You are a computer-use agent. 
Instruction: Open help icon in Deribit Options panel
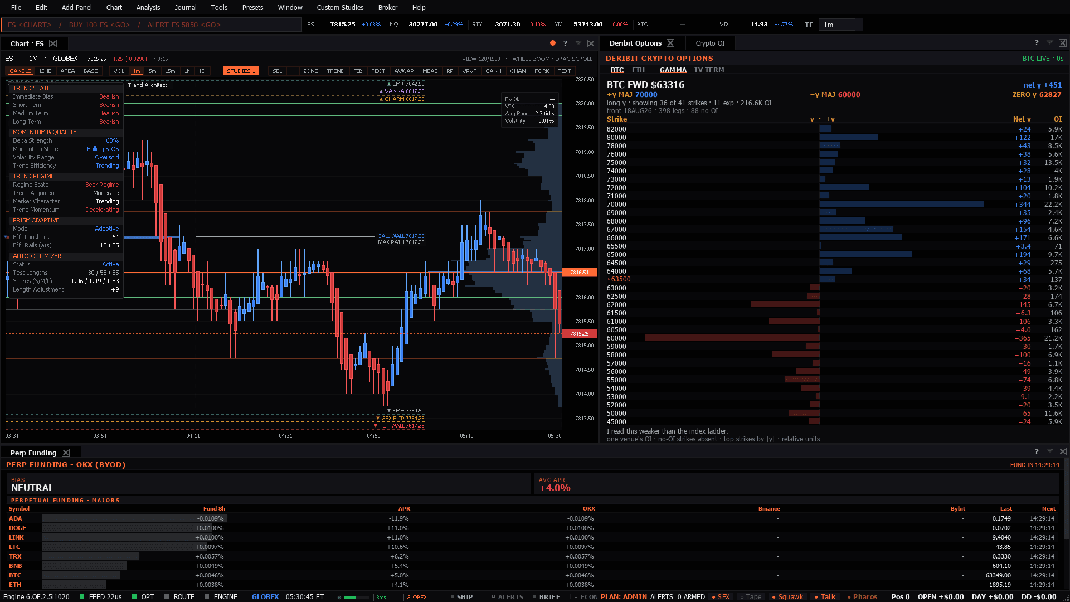click(1037, 43)
